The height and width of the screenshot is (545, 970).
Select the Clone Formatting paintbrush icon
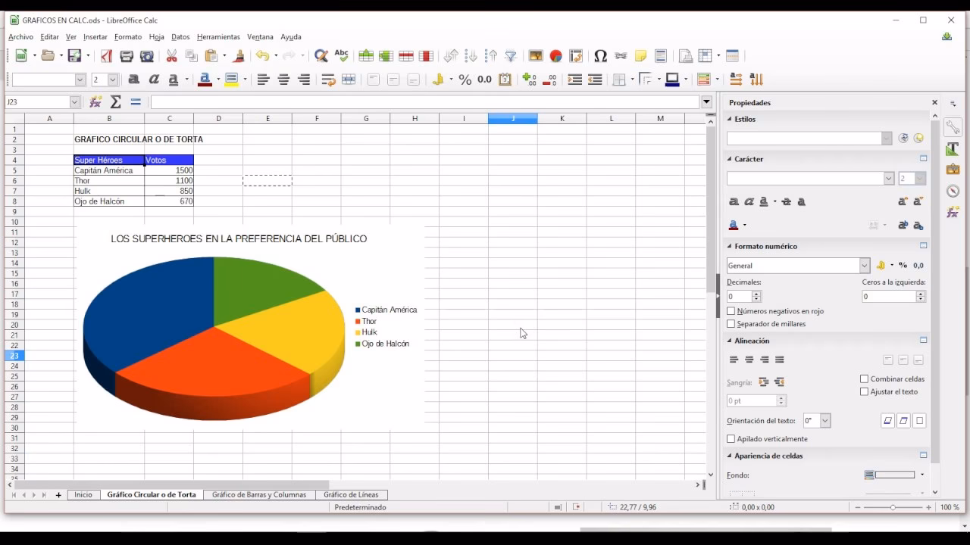tap(238, 56)
